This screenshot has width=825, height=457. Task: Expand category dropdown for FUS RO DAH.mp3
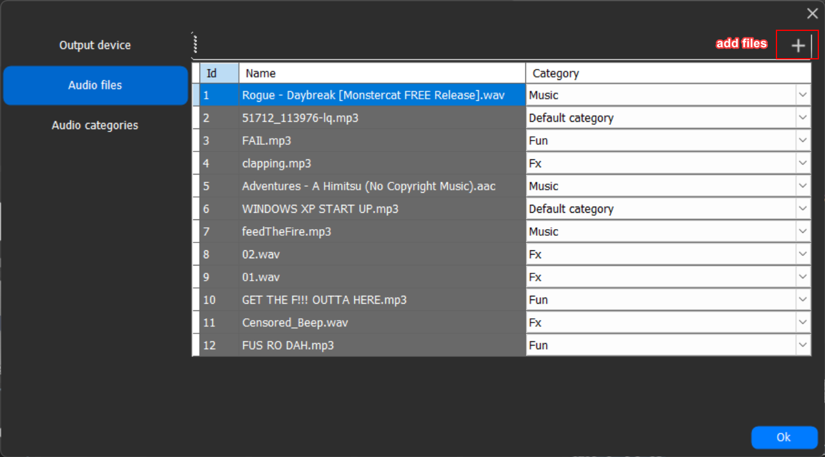coord(803,345)
